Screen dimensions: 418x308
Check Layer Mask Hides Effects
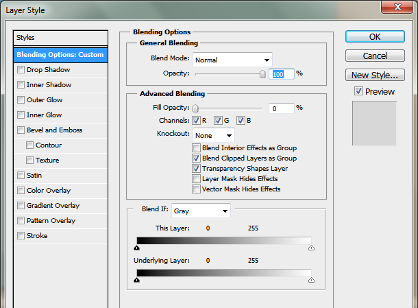pos(196,179)
